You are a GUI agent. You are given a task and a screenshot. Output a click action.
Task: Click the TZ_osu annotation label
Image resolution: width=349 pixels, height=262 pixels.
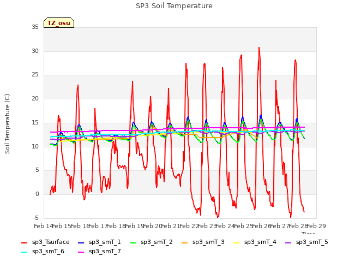pos(59,23)
